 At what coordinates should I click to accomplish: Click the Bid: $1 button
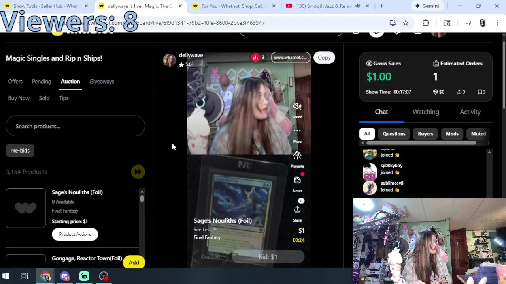[268, 257]
